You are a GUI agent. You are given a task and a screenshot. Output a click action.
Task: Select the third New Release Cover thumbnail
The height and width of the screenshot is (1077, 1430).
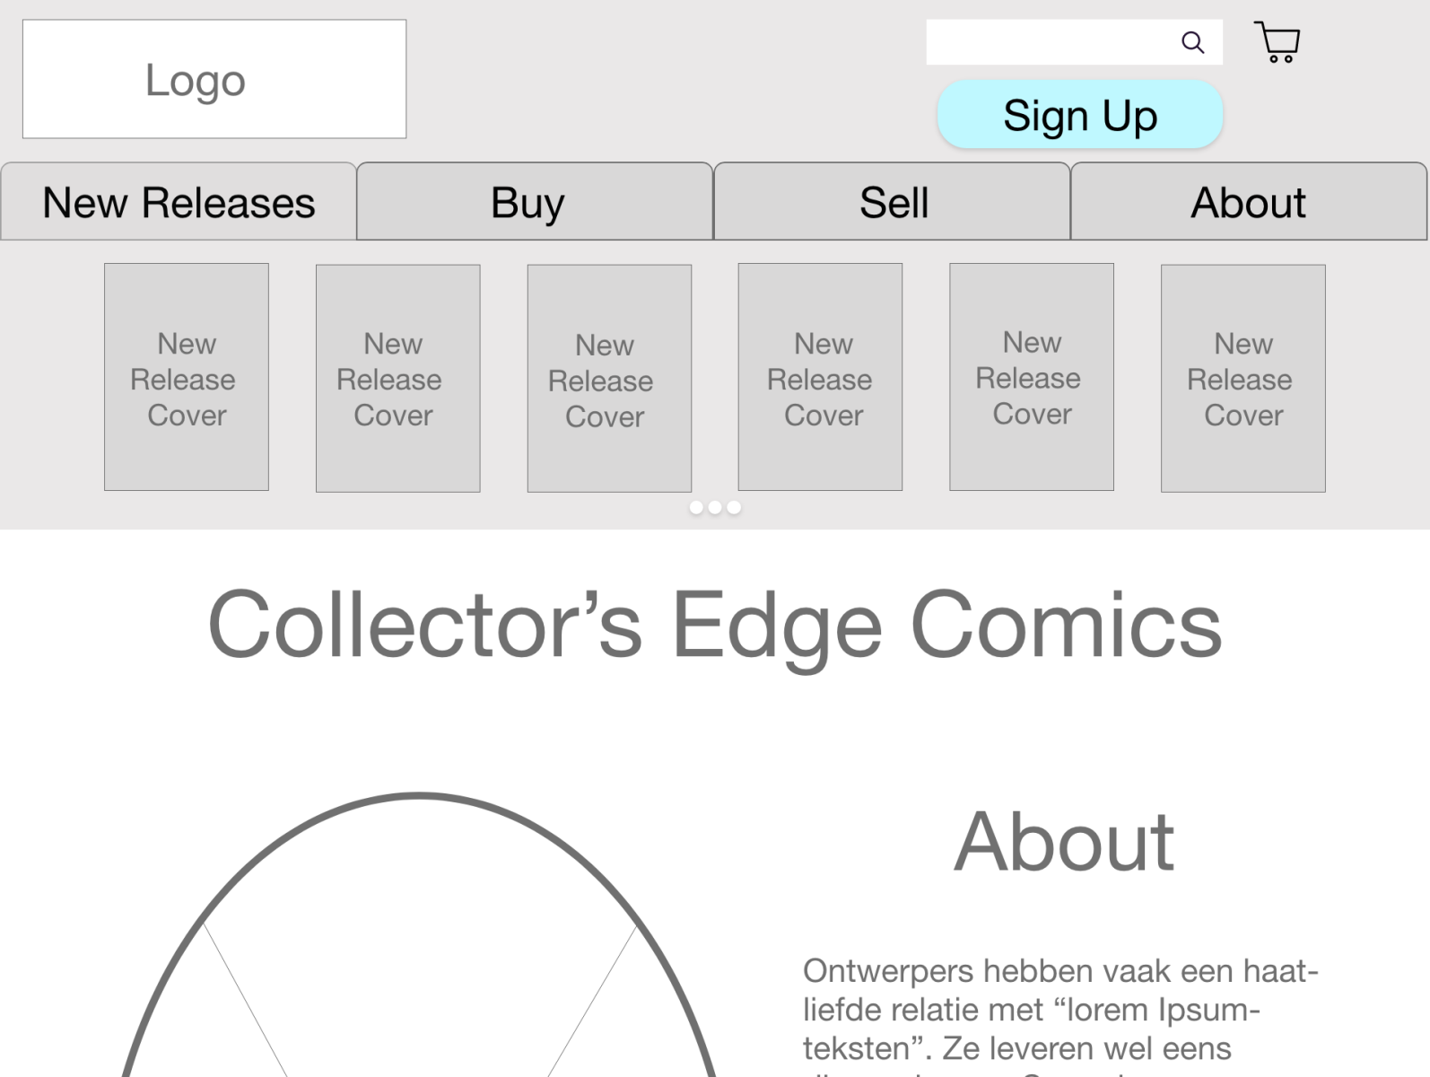pyautogui.click(x=609, y=377)
